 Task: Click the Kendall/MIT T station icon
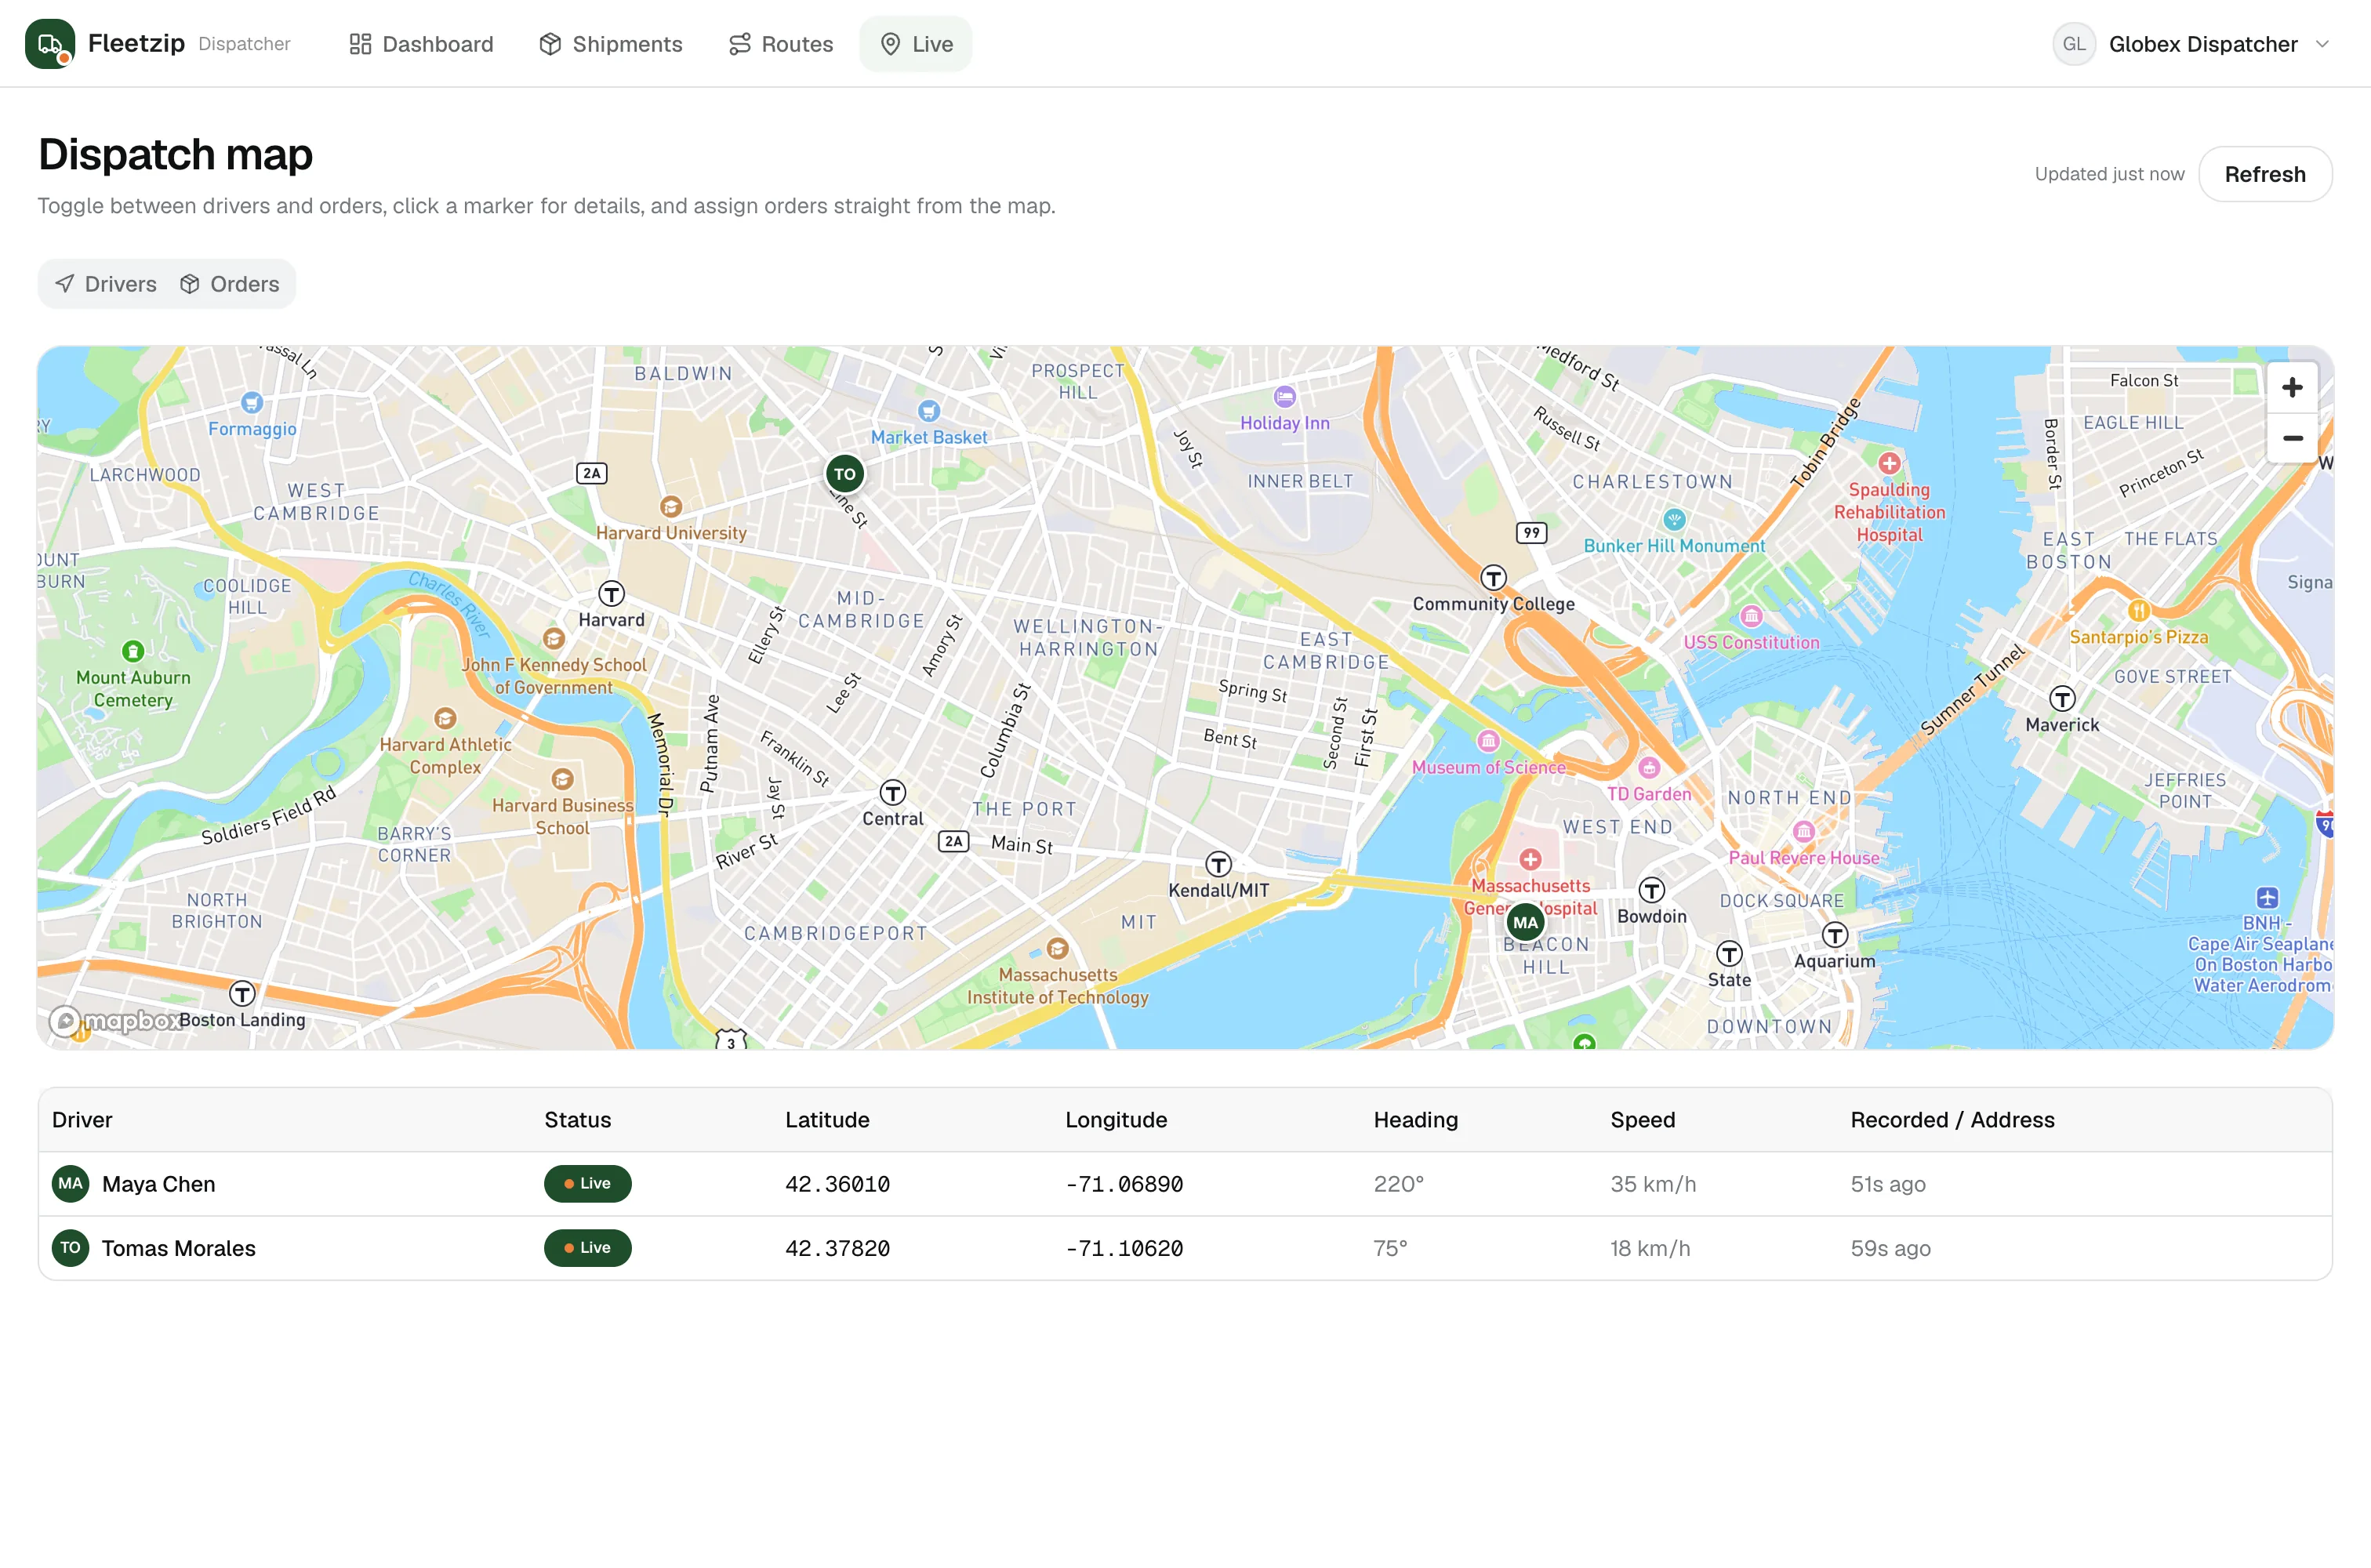point(1218,864)
